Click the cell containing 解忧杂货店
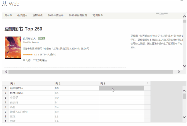 pos(32,93)
